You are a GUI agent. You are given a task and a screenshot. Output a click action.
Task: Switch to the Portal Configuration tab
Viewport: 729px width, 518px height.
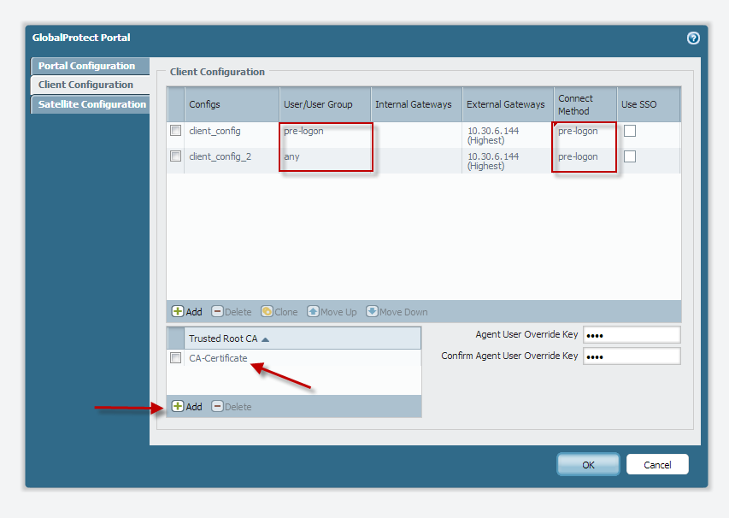[87, 66]
